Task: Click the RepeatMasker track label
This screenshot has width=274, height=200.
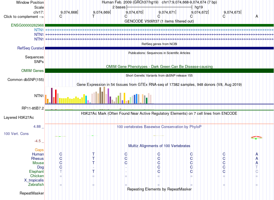Action: pyautogui.click(x=32, y=193)
